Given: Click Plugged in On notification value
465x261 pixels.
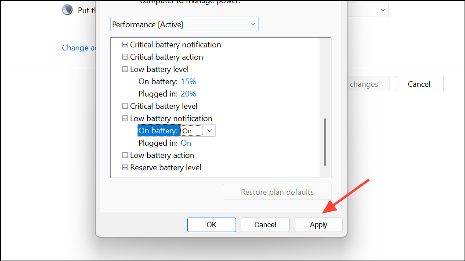Looking at the screenshot, I should coord(186,143).
